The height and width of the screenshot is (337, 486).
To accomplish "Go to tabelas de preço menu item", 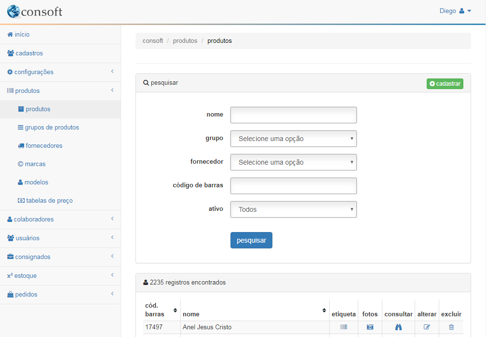I will (49, 200).
